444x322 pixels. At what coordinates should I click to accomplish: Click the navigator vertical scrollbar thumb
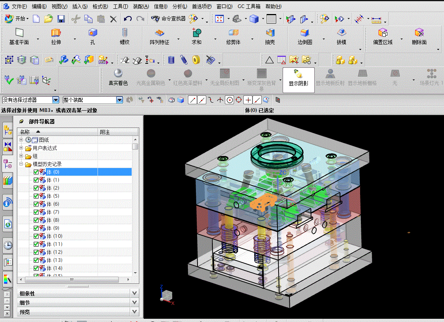[135, 147]
